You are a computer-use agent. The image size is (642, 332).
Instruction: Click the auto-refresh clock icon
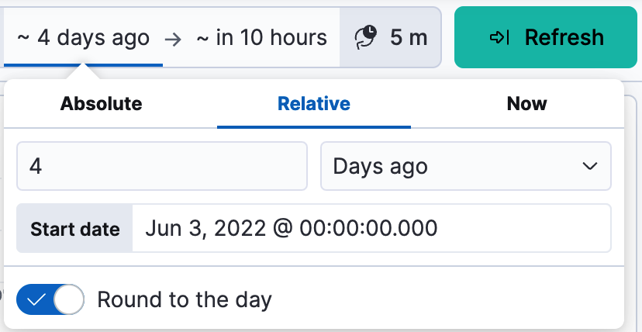click(365, 36)
